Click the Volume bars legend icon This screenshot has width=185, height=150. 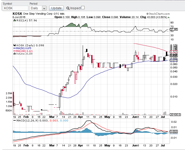(x=14, y=54)
